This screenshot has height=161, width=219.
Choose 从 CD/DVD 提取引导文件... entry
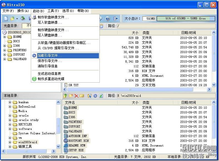pyautogui.click(x=65, y=48)
